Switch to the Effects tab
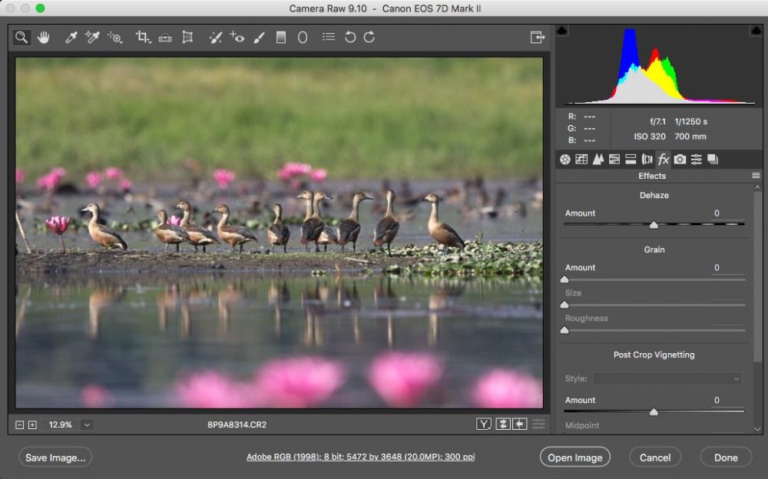Image resolution: width=768 pixels, height=479 pixels. 663,159
